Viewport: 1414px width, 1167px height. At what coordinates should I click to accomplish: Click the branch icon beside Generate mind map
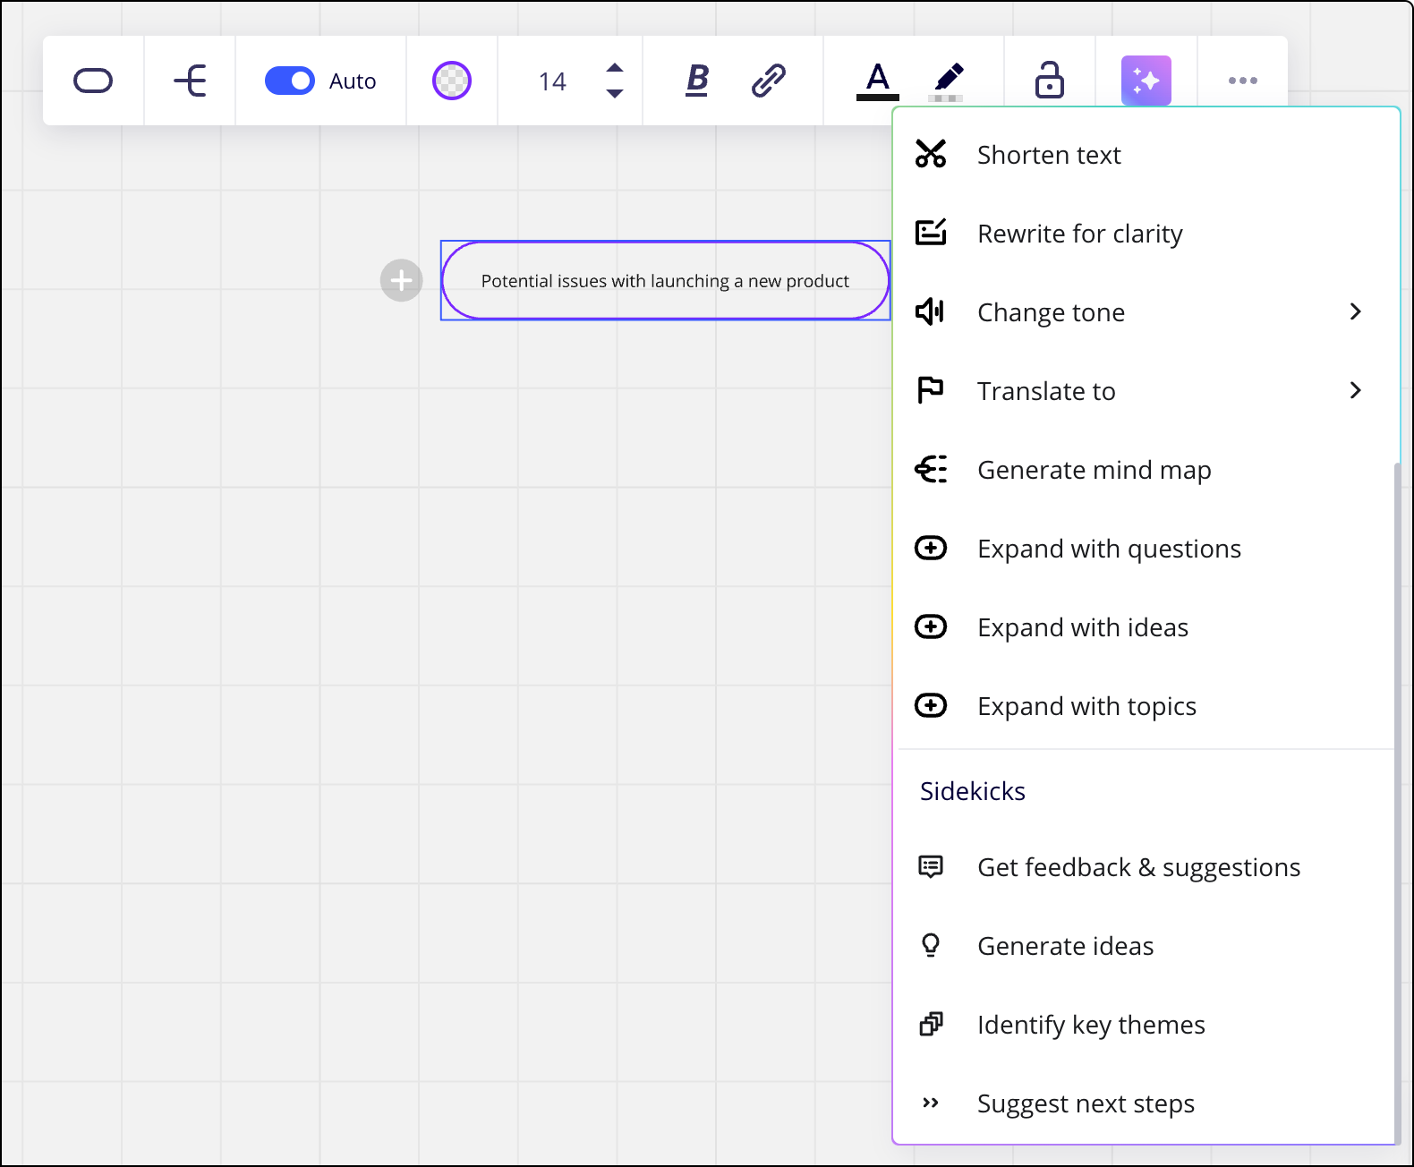931,469
